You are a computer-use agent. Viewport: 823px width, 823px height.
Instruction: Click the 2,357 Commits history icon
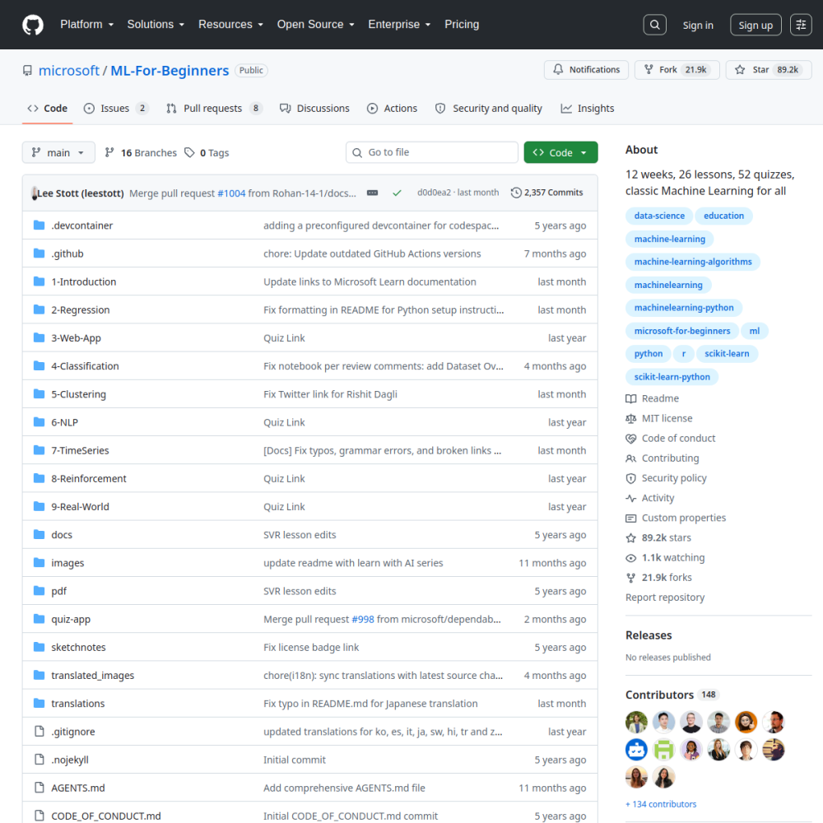coord(516,193)
